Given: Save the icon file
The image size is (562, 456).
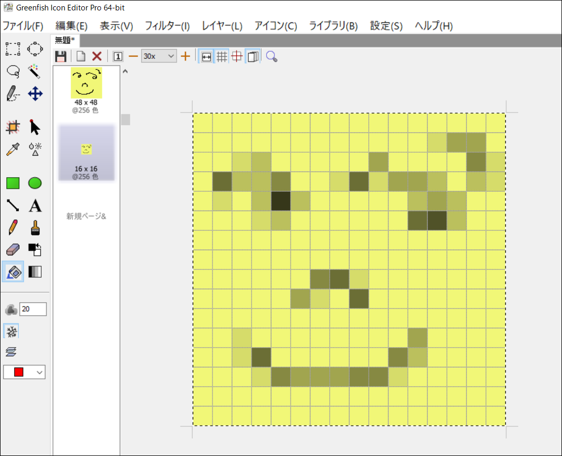Looking at the screenshot, I should [x=60, y=56].
